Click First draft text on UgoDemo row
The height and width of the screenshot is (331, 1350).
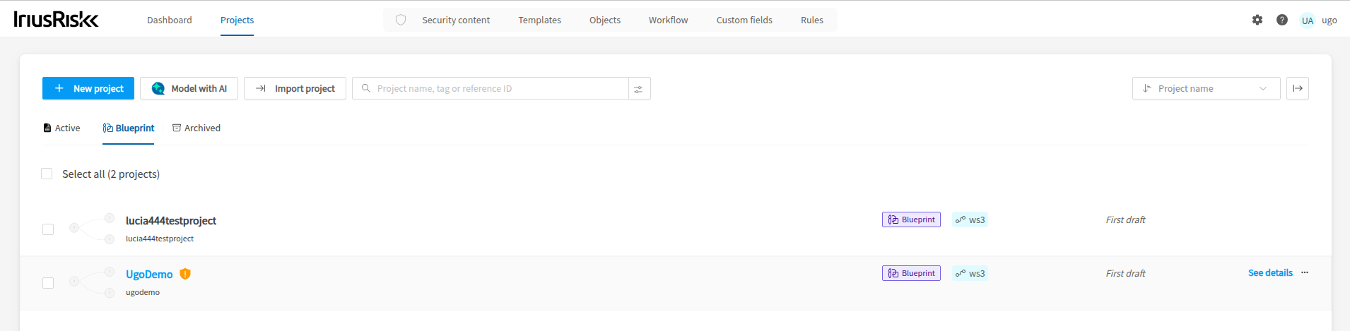pyautogui.click(x=1125, y=273)
